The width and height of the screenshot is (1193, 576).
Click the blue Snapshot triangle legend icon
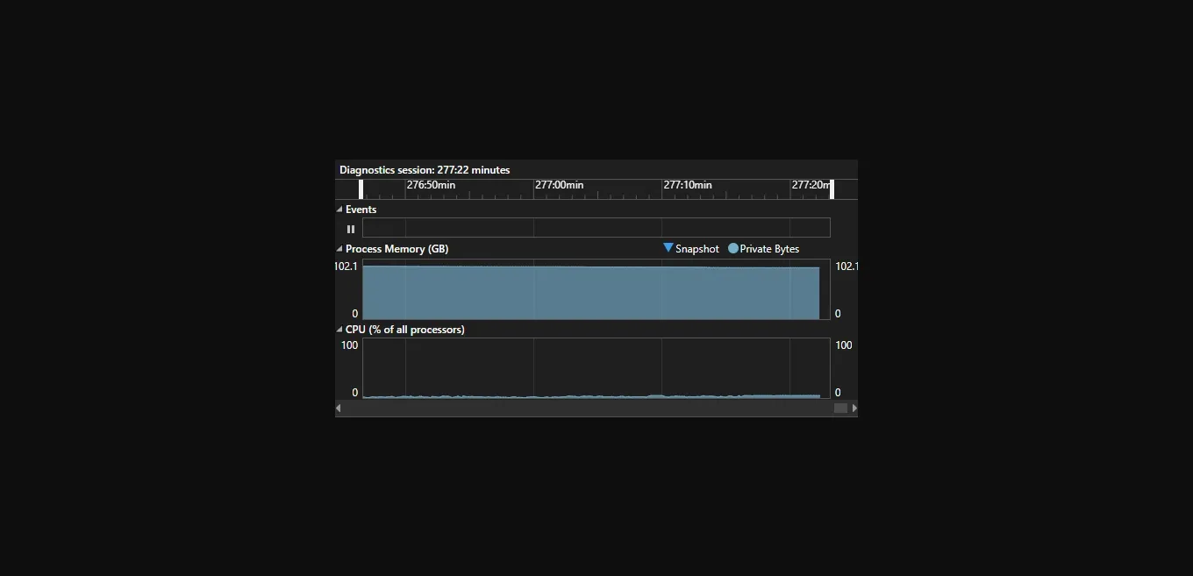point(668,248)
